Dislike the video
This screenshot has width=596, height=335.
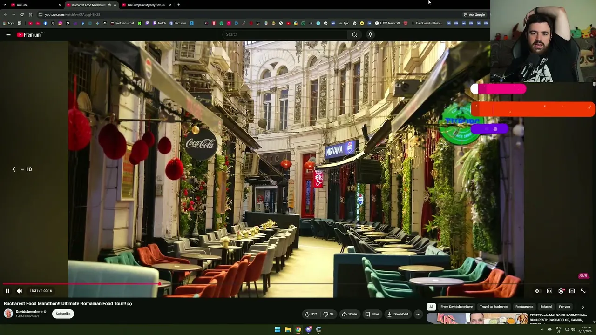coord(328,314)
